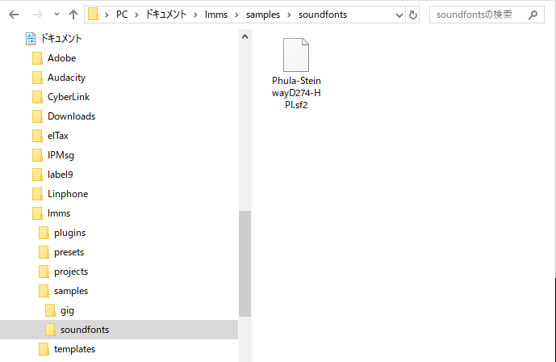Open the projects subfolder in the tree
The image size is (556, 362).
pos(71,271)
